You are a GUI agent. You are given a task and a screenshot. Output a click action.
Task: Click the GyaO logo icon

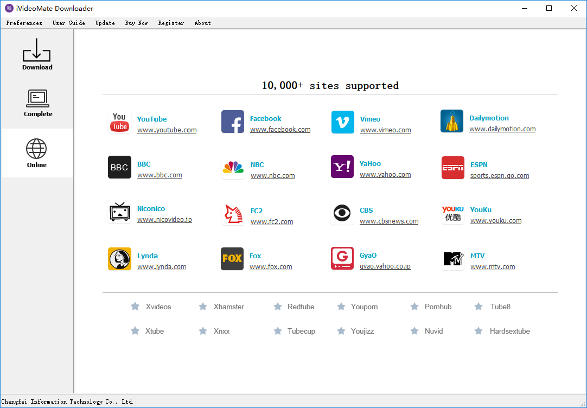click(x=342, y=258)
